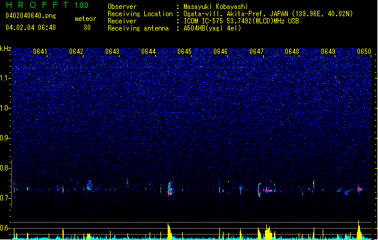
Task: Click the meteor count 30
Action: 87,28
